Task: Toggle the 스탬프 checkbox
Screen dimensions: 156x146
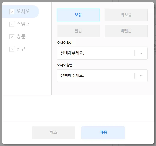Action: 12,24
